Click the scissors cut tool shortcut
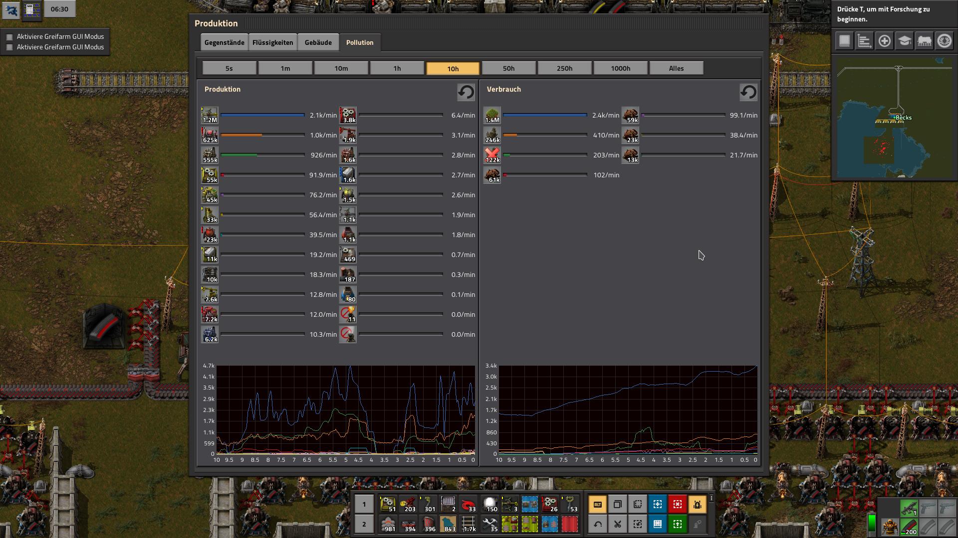The width and height of the screenshot is (958, 538). pos(617,524)
